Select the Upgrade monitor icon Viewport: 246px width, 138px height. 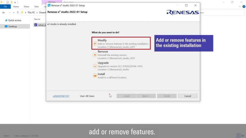tap(95, 66)
